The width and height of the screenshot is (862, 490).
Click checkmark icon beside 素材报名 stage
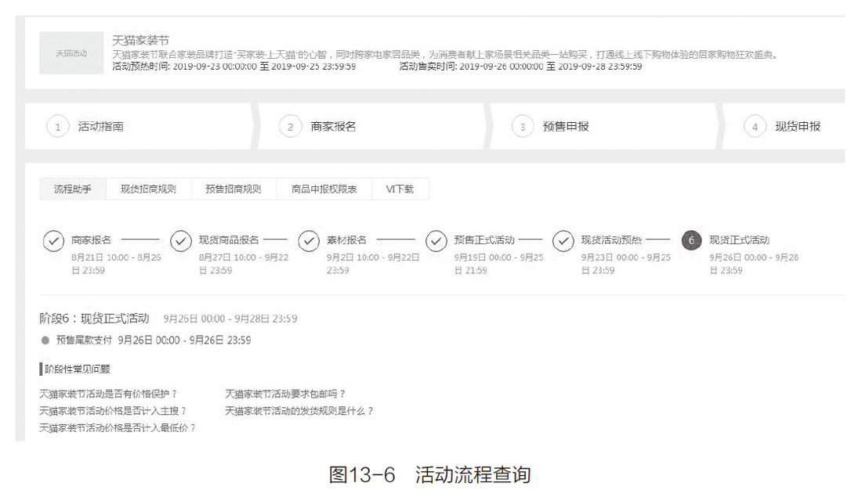309,241
